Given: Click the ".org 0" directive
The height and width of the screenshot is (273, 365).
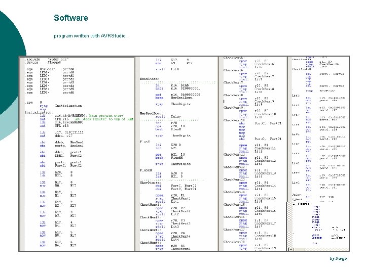Looking at the screenshot, I should tap(33, 102).
